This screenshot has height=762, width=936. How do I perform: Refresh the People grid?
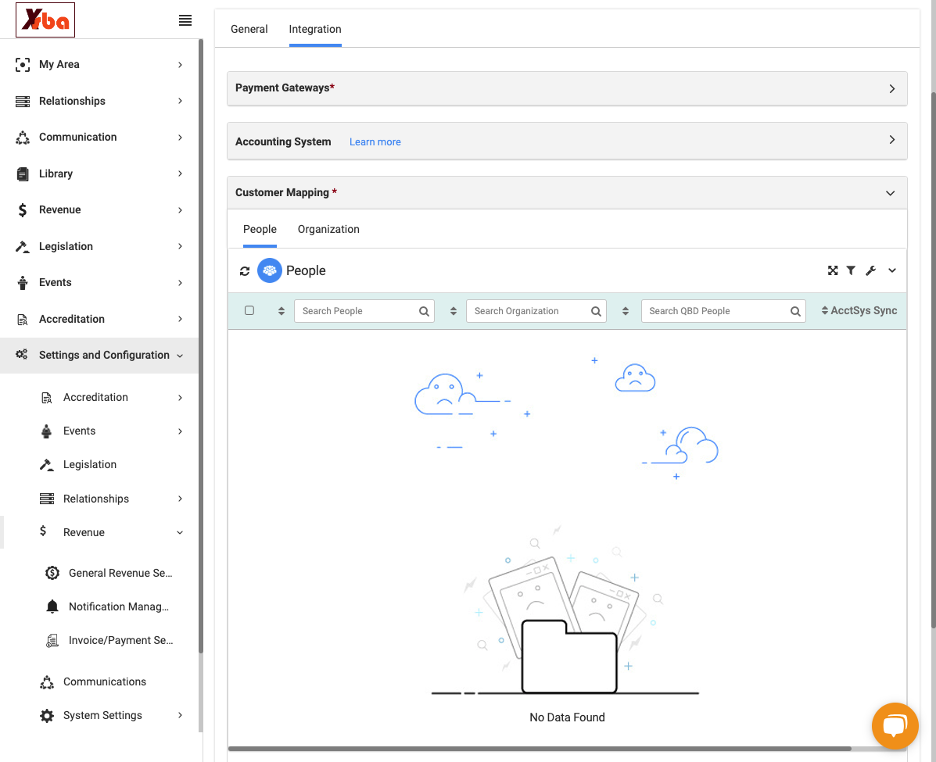pos(245,271)
